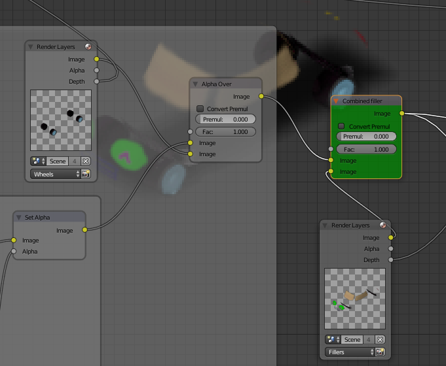Click Image output socket on Set Alpha node
446x366 pixels.
84,230
